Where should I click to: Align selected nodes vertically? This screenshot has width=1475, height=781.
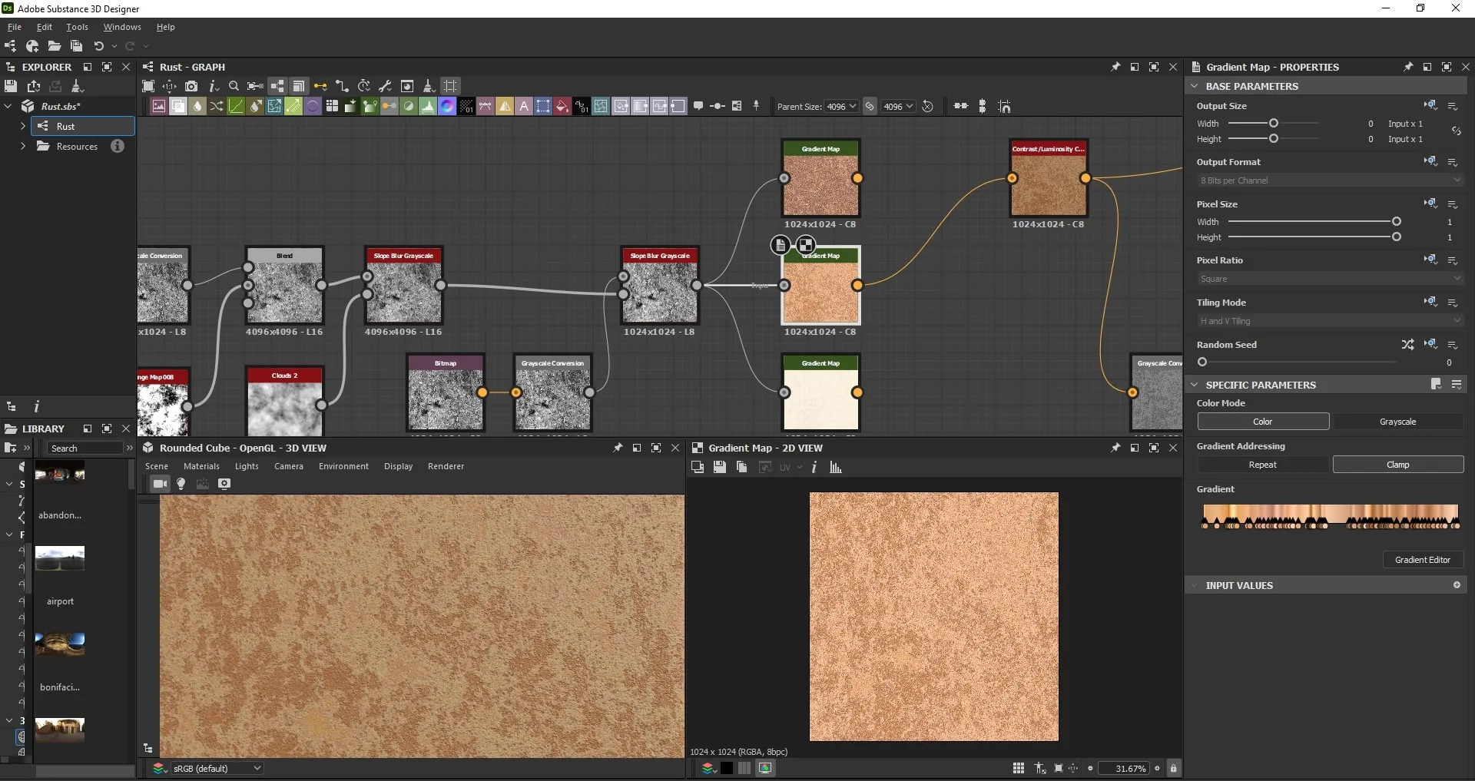[983, 106]
